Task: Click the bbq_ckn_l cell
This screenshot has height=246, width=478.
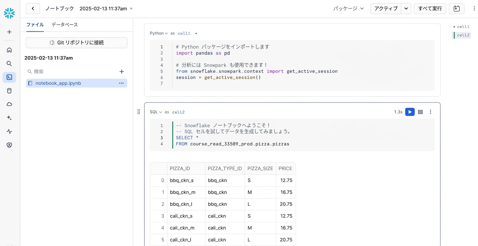Action: click(x=186, y=204)
